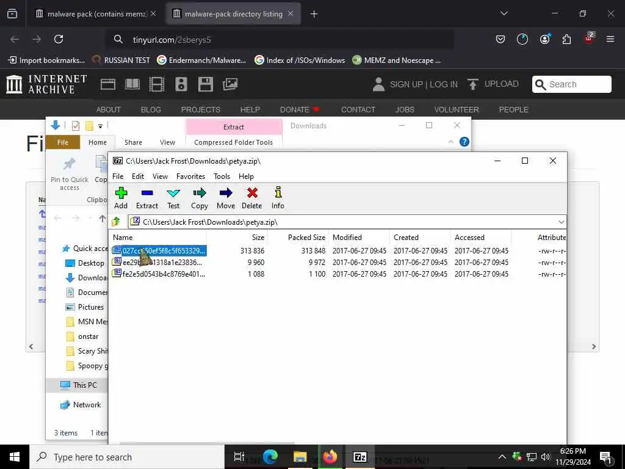The width and height of the screenshot is (625, 469).
Task: Click the File tab in Explorer ribbon
Action: pos(63,142)
